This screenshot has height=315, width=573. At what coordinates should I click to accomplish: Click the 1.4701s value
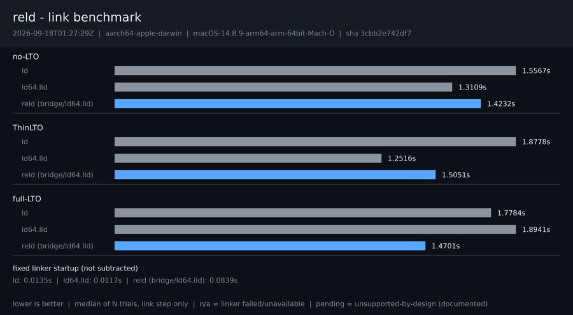click(x=446, y=246)
